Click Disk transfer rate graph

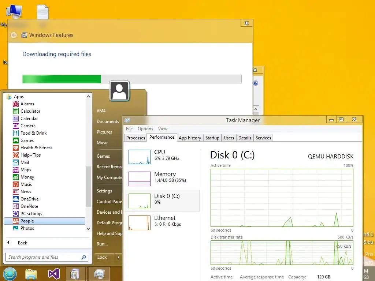pos(282,252)
